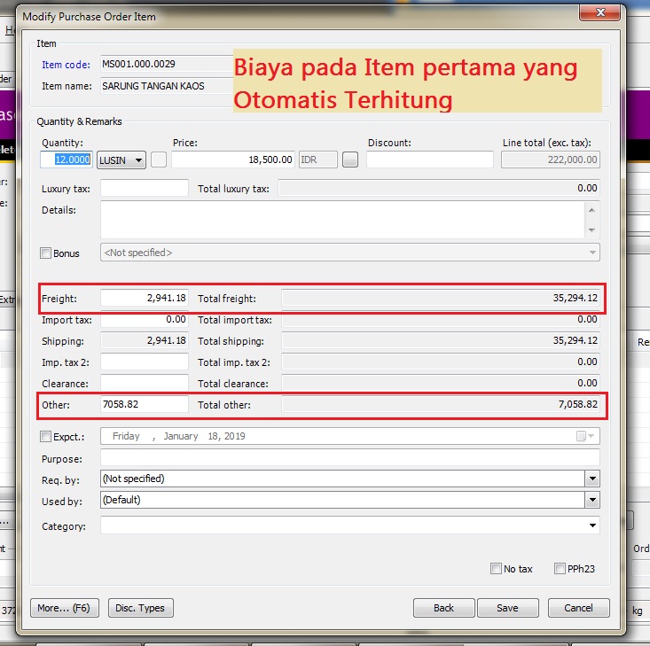Screen dimensions: 650x646
Task: Click the Item code link
Action: coord(66,64)
